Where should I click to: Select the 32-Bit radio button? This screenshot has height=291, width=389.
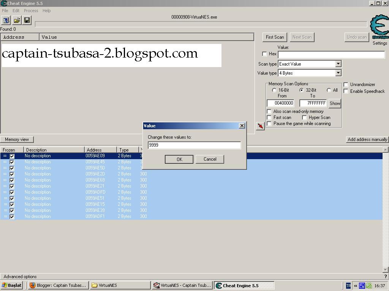click(301, 90)
